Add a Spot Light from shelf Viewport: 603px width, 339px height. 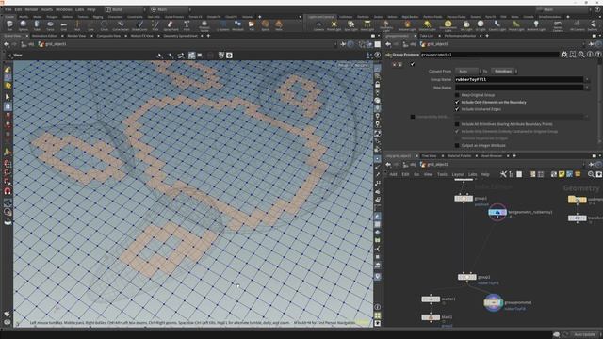[x=350, y=25]
